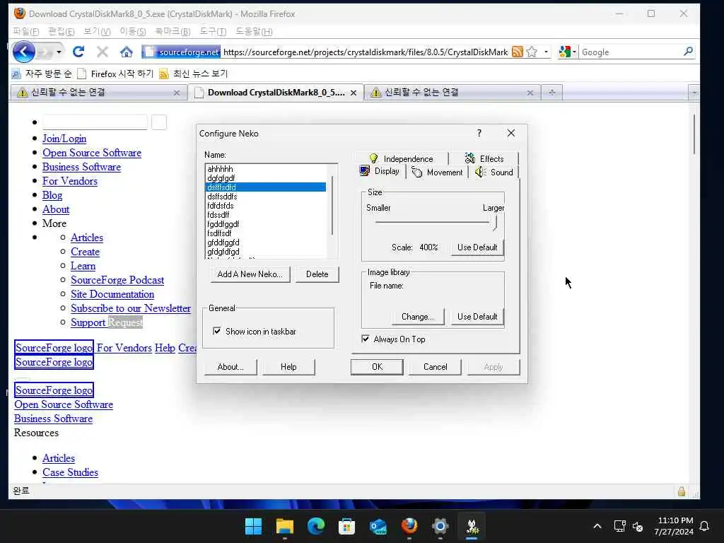Click the padlock icon in status bar
The height and width of the screenshot is (543, 724).
681,491
